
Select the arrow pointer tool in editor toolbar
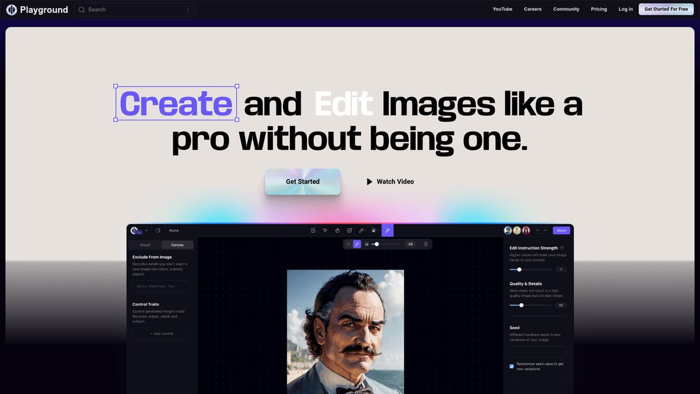[x=325, y=231]
